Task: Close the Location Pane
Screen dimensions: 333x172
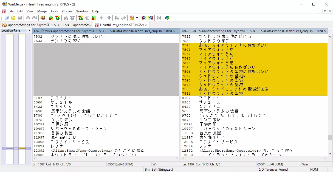Action: (29, 30)
